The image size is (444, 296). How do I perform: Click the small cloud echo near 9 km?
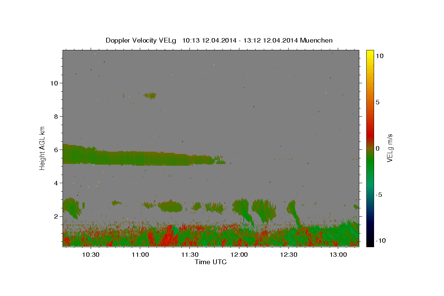click(150, 95)
